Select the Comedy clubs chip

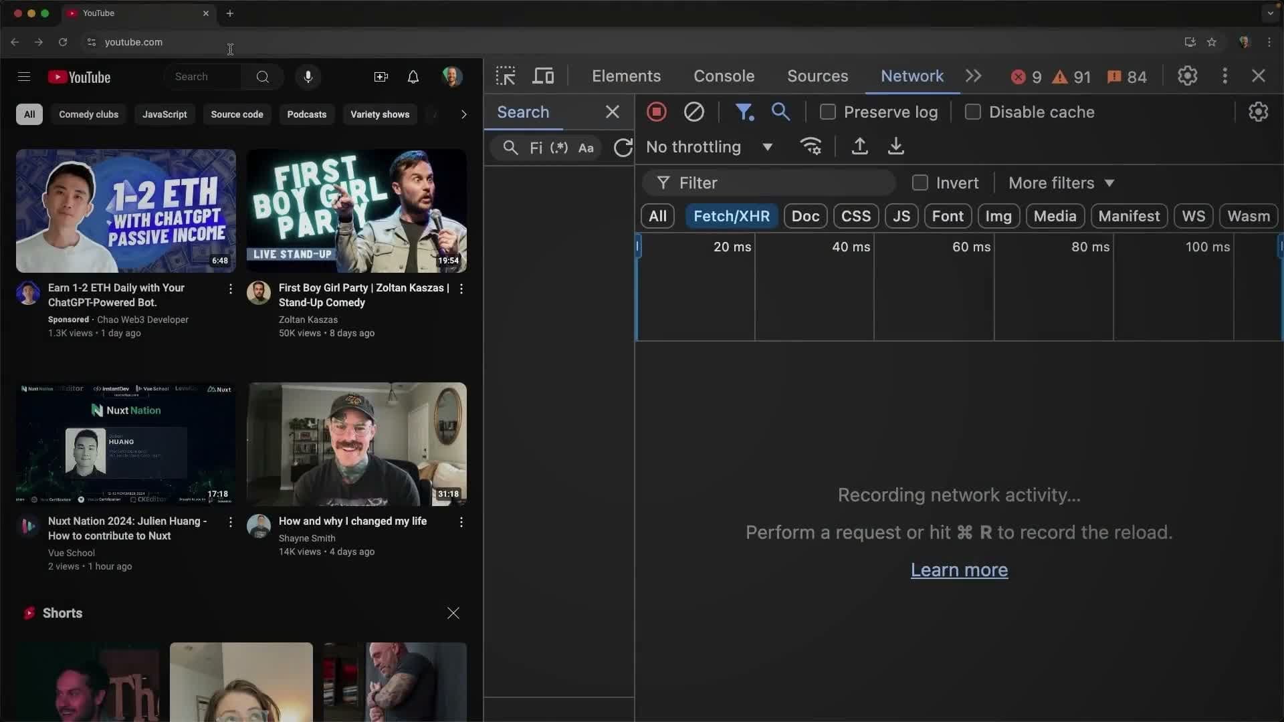[x=89, y=114]
